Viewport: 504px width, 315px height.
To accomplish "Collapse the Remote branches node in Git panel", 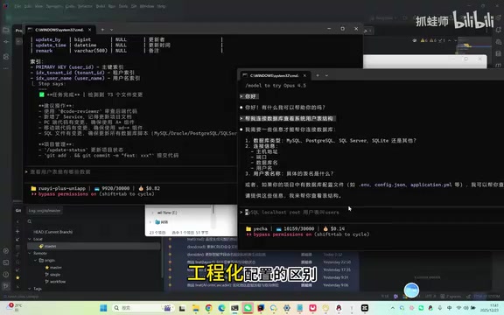I will (x=29, y=253).
